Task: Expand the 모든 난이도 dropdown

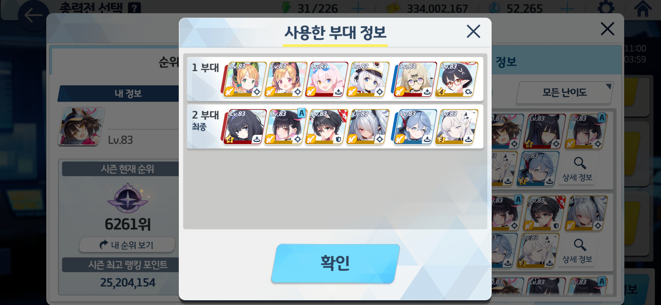Action: 565,92
